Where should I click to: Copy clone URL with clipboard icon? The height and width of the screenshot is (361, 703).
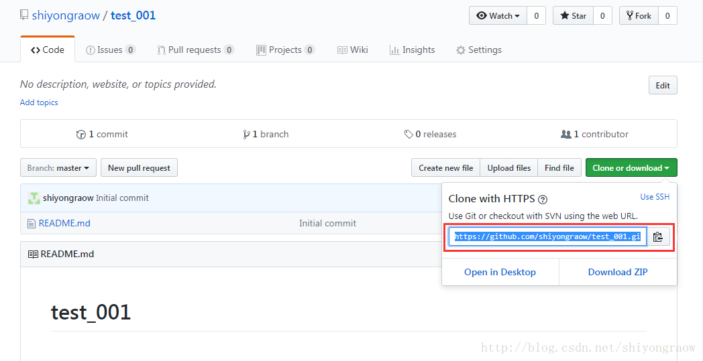point(657,236)
